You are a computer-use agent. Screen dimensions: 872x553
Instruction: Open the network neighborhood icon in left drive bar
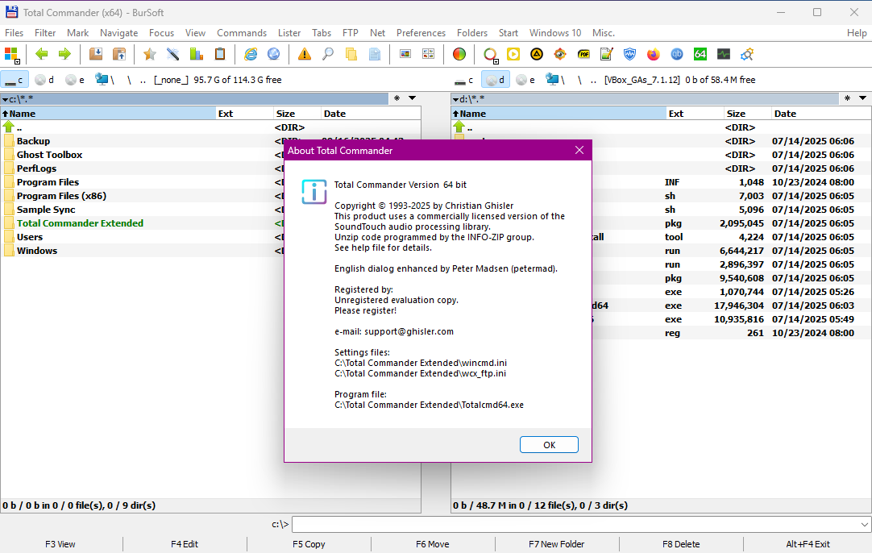click(102, 80)
